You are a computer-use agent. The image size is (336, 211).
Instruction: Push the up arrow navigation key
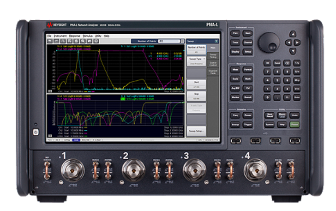pyautogui.click(x=293, y=34)
